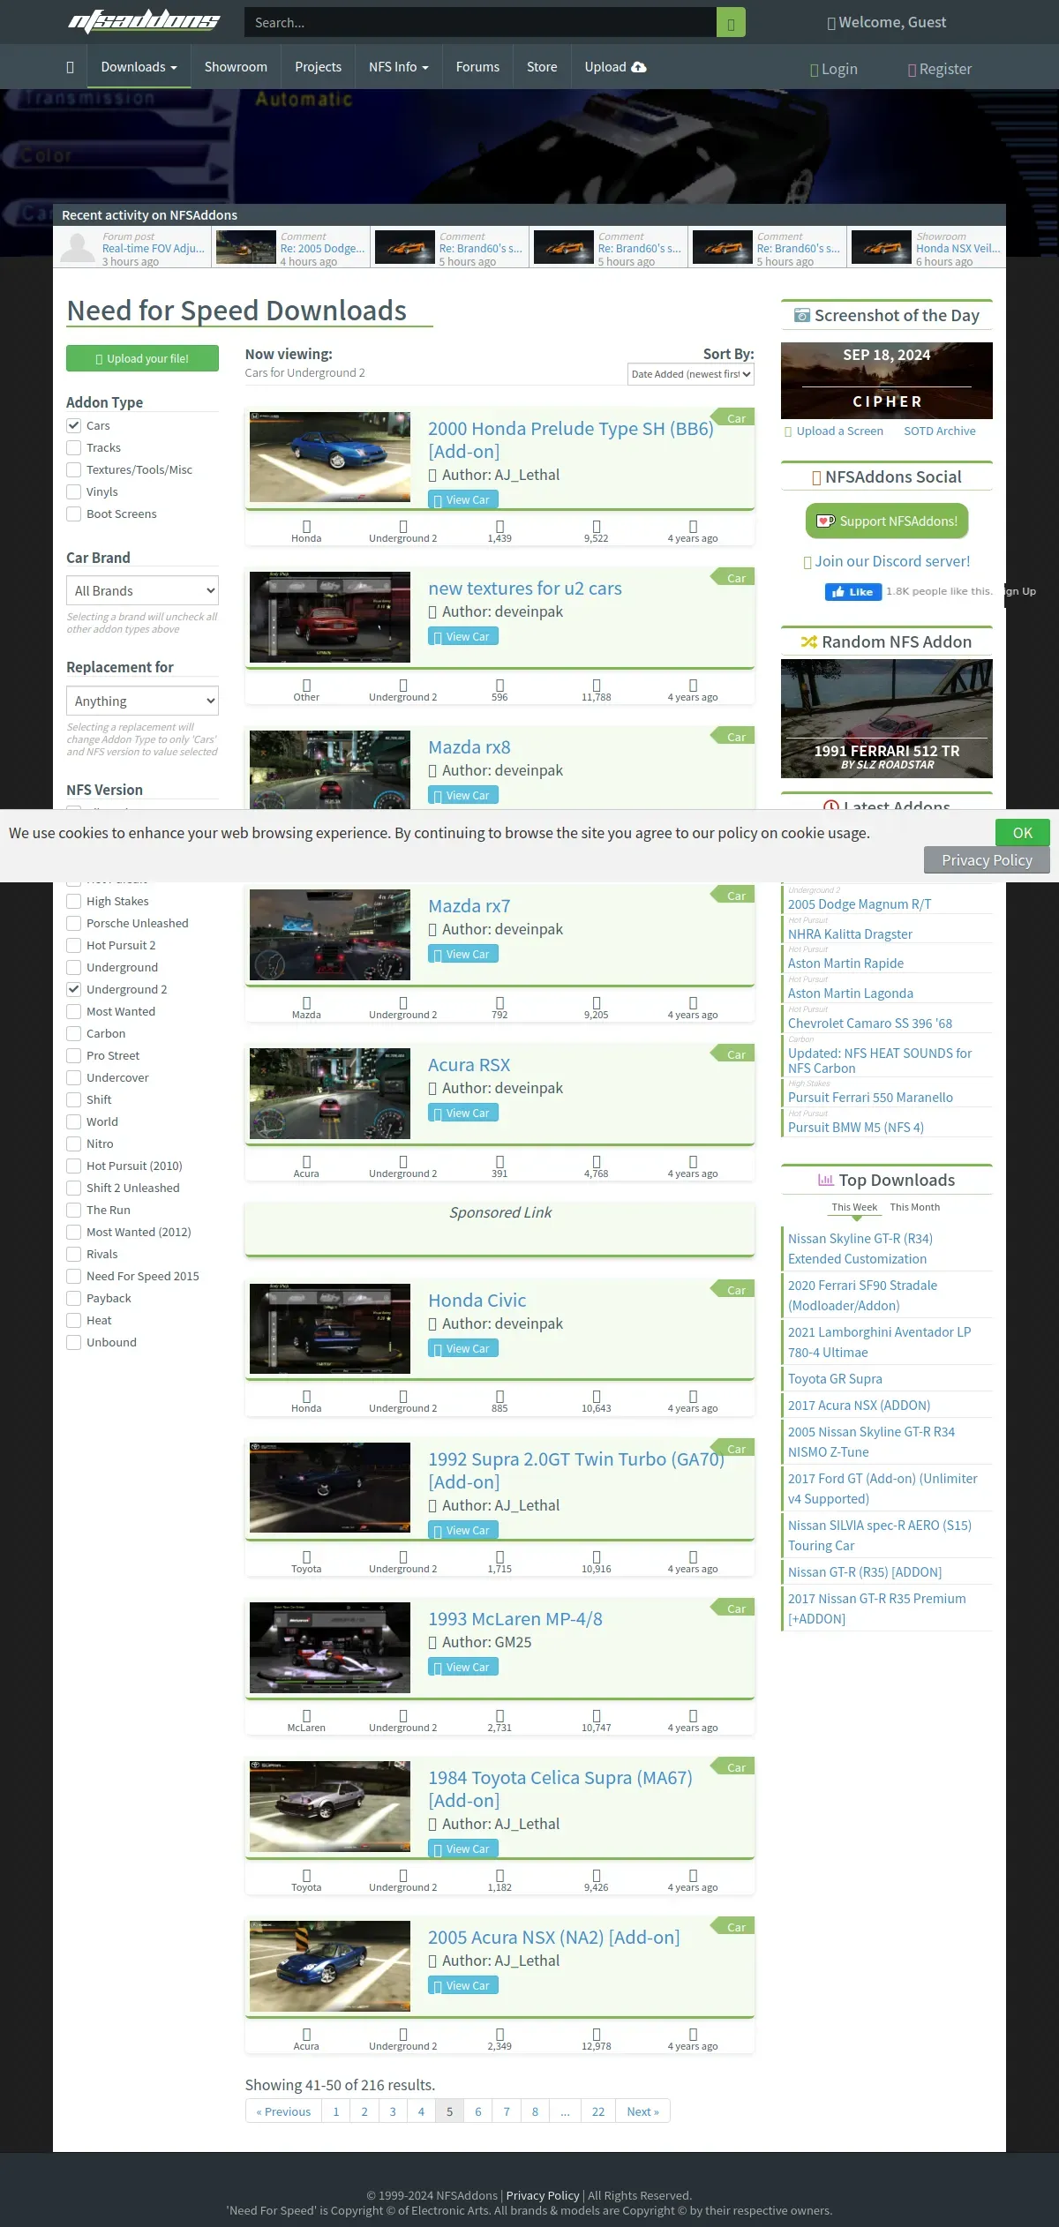Check the Hot Pursuit 2 checkbox
The width and height of the screenshot is (1059, 2227).
pyautogui.click(x=74, y=945)
